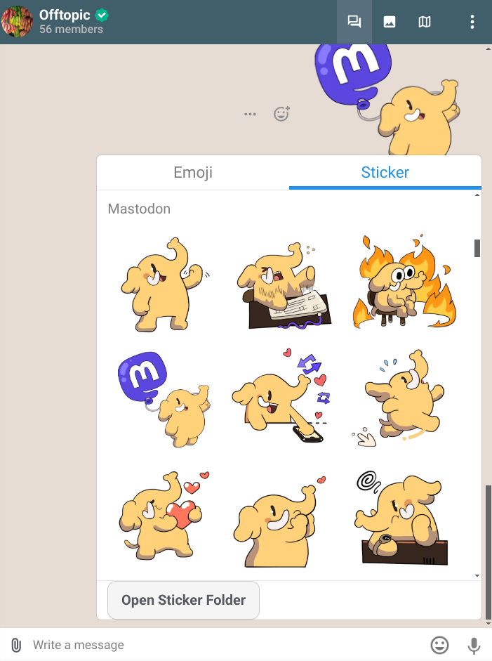Screen dimensions: 492x661
Task: Click the paperclip attachment icon
Action: (16, 645)
